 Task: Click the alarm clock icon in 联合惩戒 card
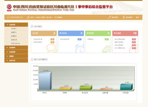[80, 49]
